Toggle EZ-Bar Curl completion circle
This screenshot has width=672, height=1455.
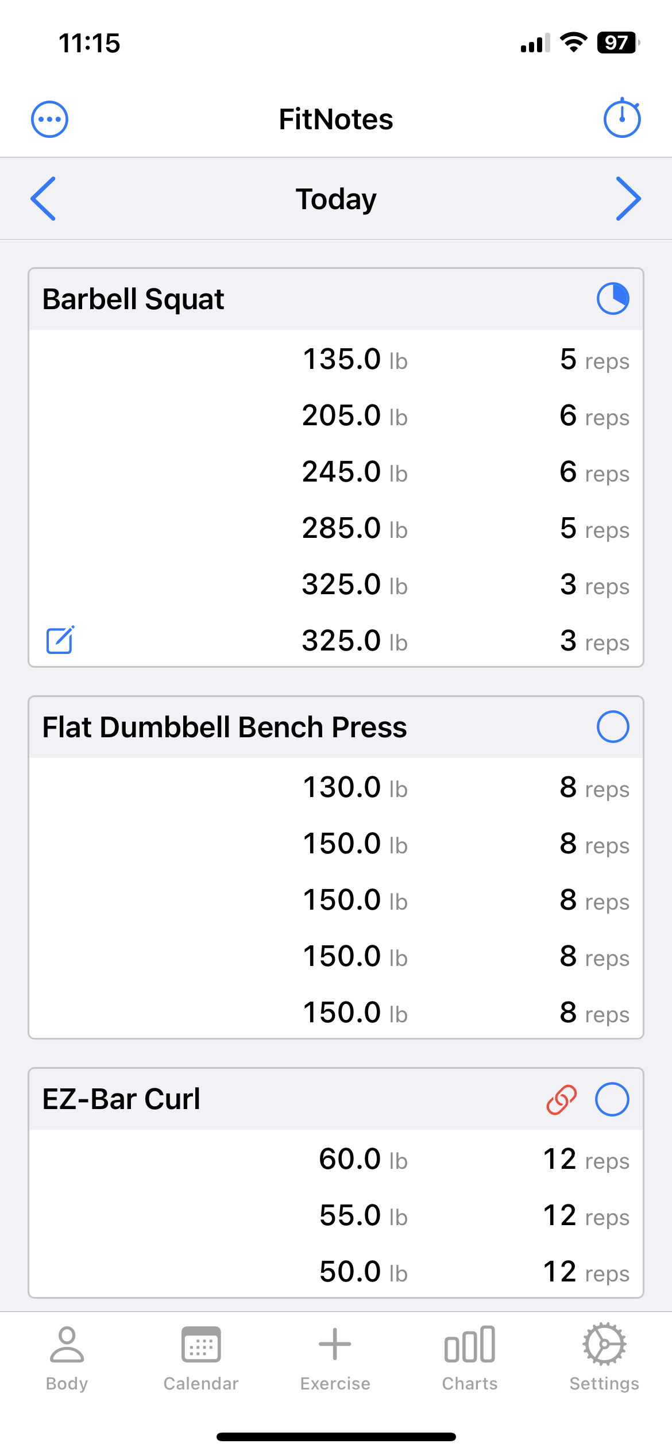pos(612,1099)
